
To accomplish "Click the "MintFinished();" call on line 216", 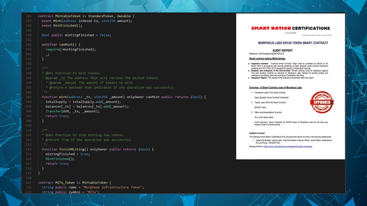I will 60,159.
